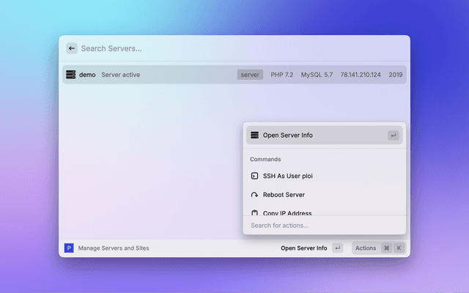Click the gray server tag on the demo row
The width and height of the screenshot is (469, 293).
tap(250, 75)
